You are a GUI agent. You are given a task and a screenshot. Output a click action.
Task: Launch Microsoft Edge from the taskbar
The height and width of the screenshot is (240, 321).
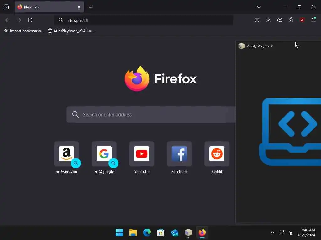coord(147,232)
